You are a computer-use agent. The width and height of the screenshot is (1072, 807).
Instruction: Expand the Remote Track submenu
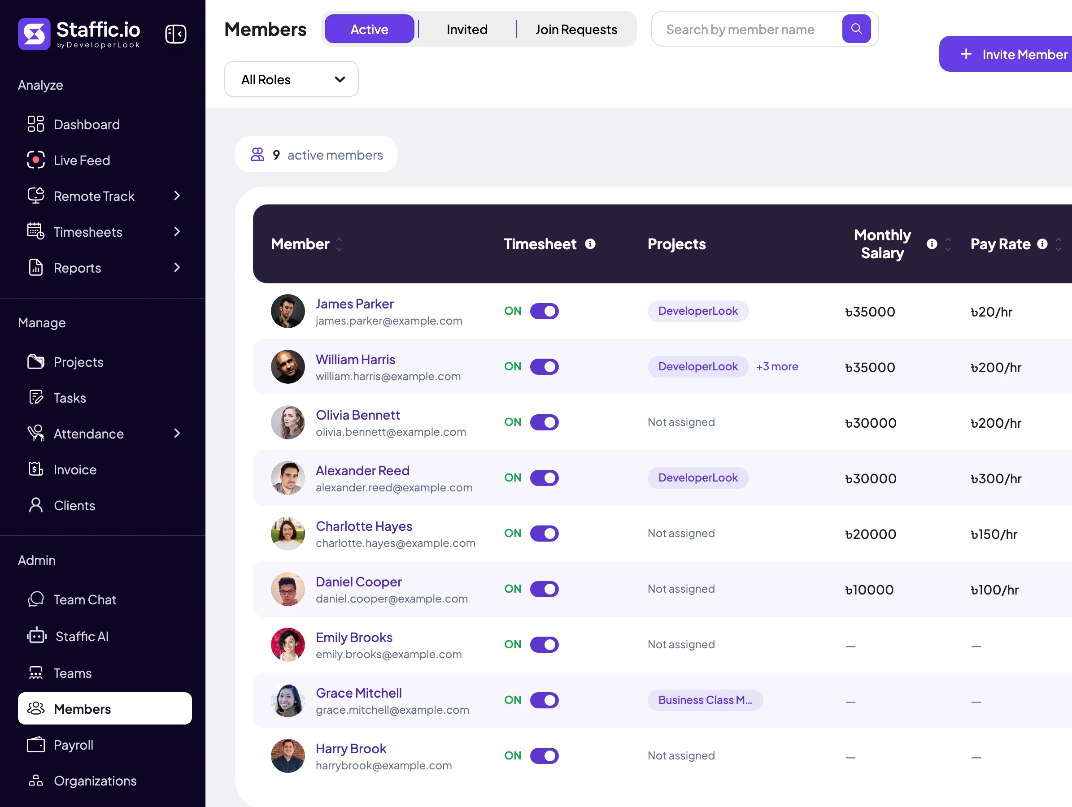pos(177,195)
